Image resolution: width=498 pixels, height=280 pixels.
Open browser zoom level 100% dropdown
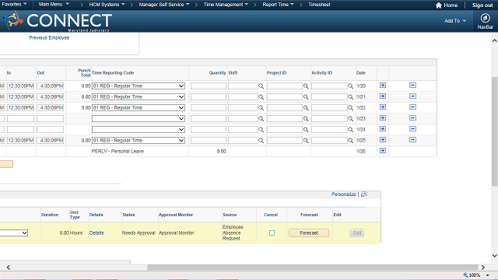point(487,275)
